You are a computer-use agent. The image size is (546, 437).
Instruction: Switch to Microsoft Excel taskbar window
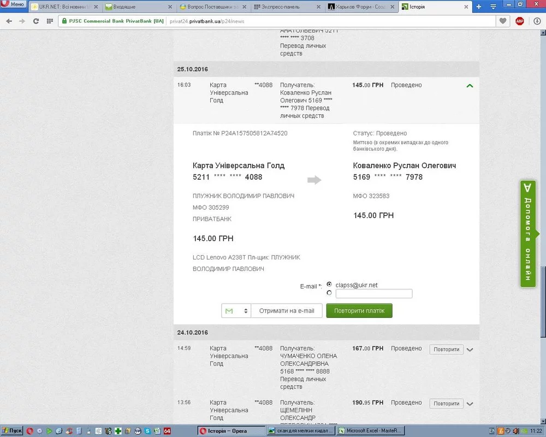pyautogui.click(x=370, y=431)
